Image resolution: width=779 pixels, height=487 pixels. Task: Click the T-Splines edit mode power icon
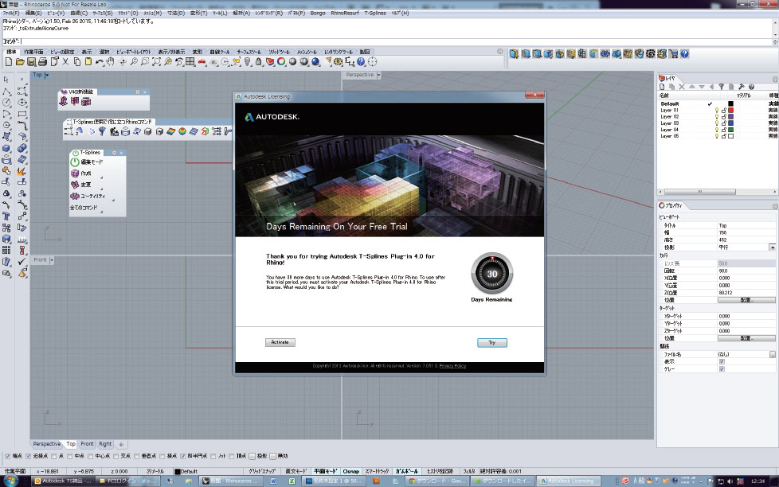pyautogui.click(x=75, y=162)
